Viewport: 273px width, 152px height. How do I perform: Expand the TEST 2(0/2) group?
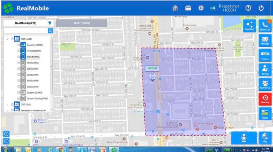pos(8,105)
